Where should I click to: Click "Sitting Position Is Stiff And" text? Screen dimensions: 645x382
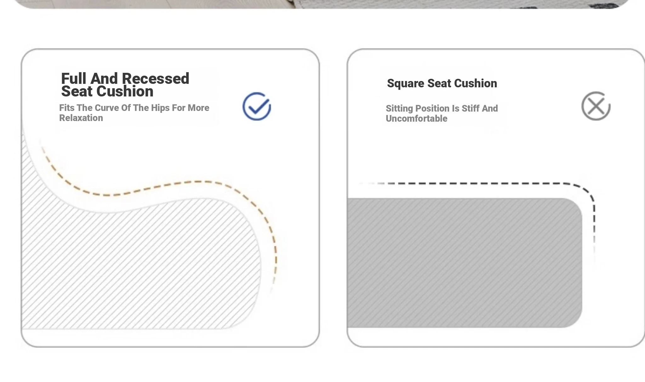click(442, 108)
